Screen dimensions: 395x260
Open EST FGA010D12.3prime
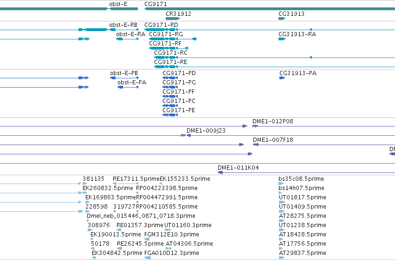tap(172, 254)
